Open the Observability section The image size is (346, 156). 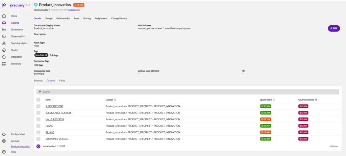click(18, 36)
